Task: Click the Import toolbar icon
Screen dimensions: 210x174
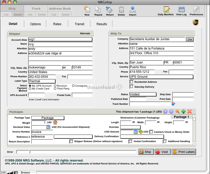Action: click(x=133, y=10)
